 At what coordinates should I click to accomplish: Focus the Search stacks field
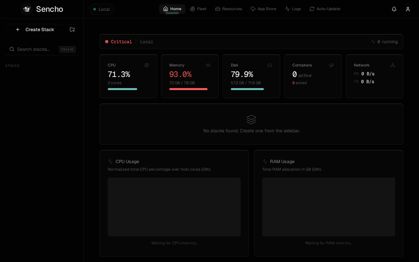pyautogui.click(x=42, y=49)
